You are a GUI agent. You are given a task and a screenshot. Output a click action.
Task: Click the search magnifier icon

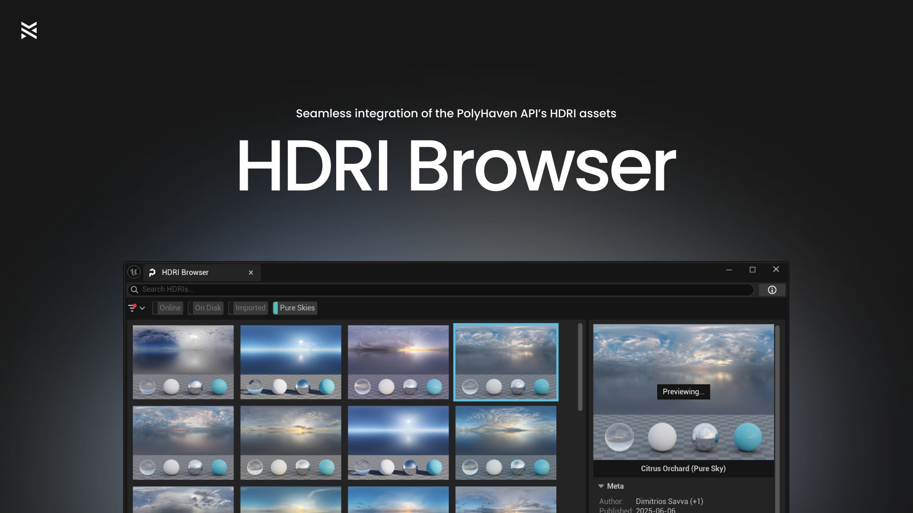pyautogui.click(x=135, y=290)
